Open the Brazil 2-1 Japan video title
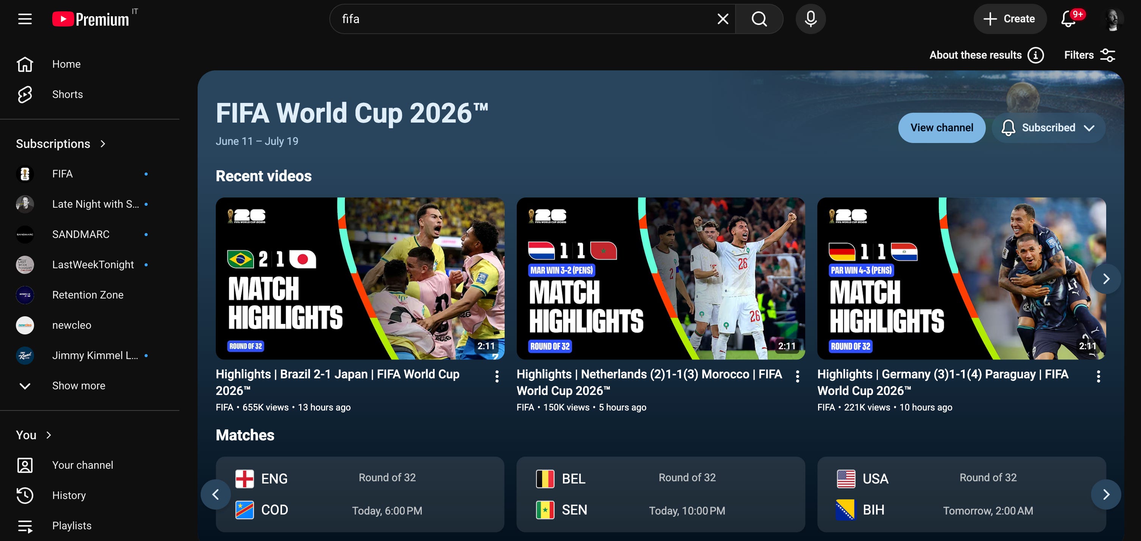This screenshot has width=1141, height=541. pyautogui.click(x=338, y=382)
